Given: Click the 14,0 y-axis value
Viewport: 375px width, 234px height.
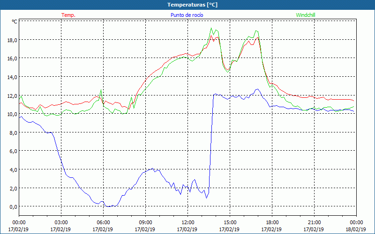Looking at the screenshot, I should click(12, 77).
